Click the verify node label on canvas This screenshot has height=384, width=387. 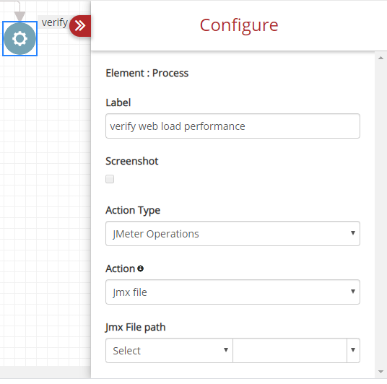54,22
